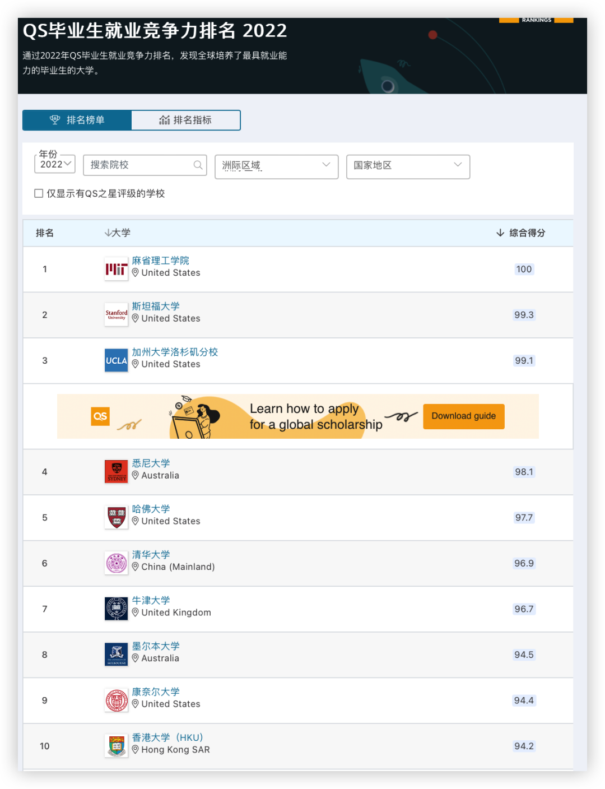Click the University of Oxford crest

click(116, 609)
